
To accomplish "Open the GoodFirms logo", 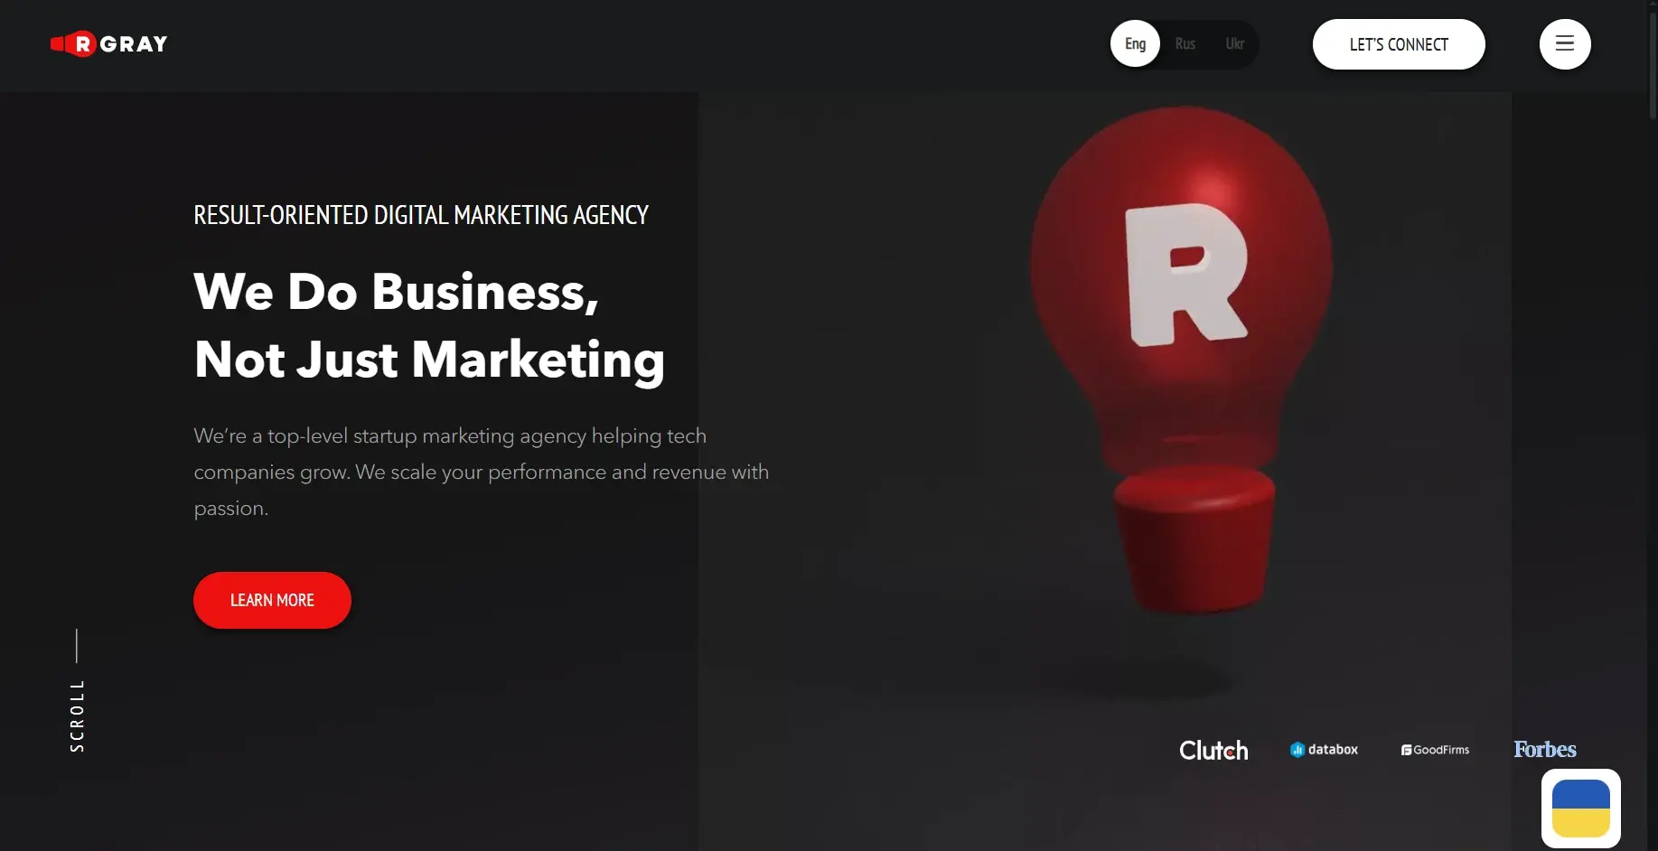I will pos(1435,750).
